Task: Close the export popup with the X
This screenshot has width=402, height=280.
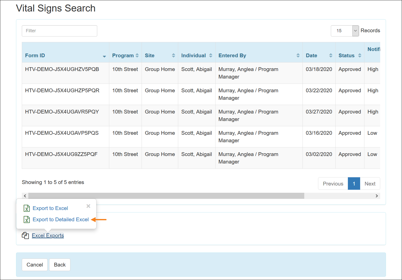Action: tap(88, 206)
